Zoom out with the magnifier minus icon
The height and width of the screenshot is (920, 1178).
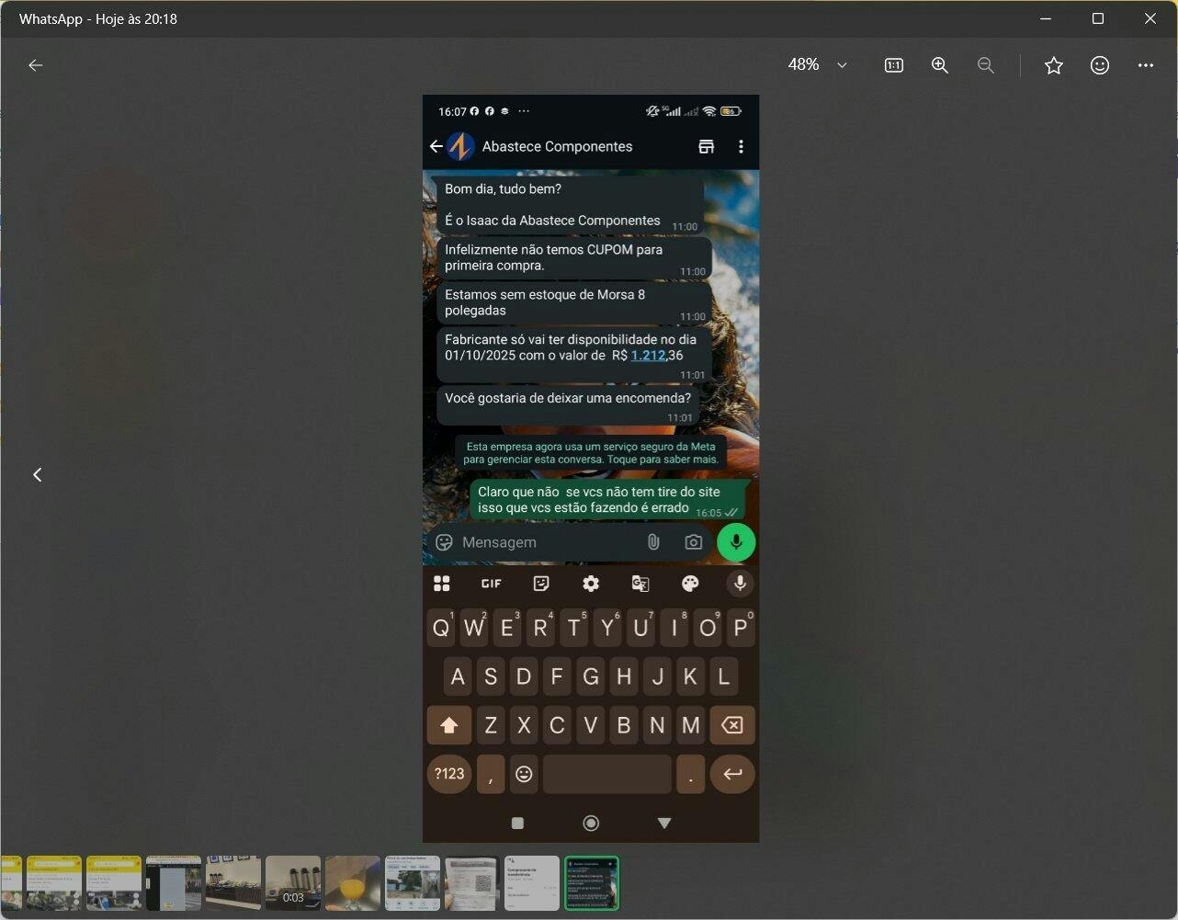pyautogui.click(x=985, y=65)
